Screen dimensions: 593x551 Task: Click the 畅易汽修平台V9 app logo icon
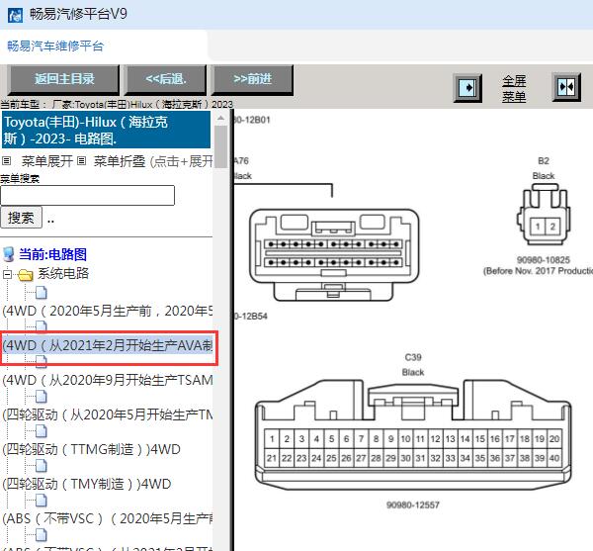point(15,15)
